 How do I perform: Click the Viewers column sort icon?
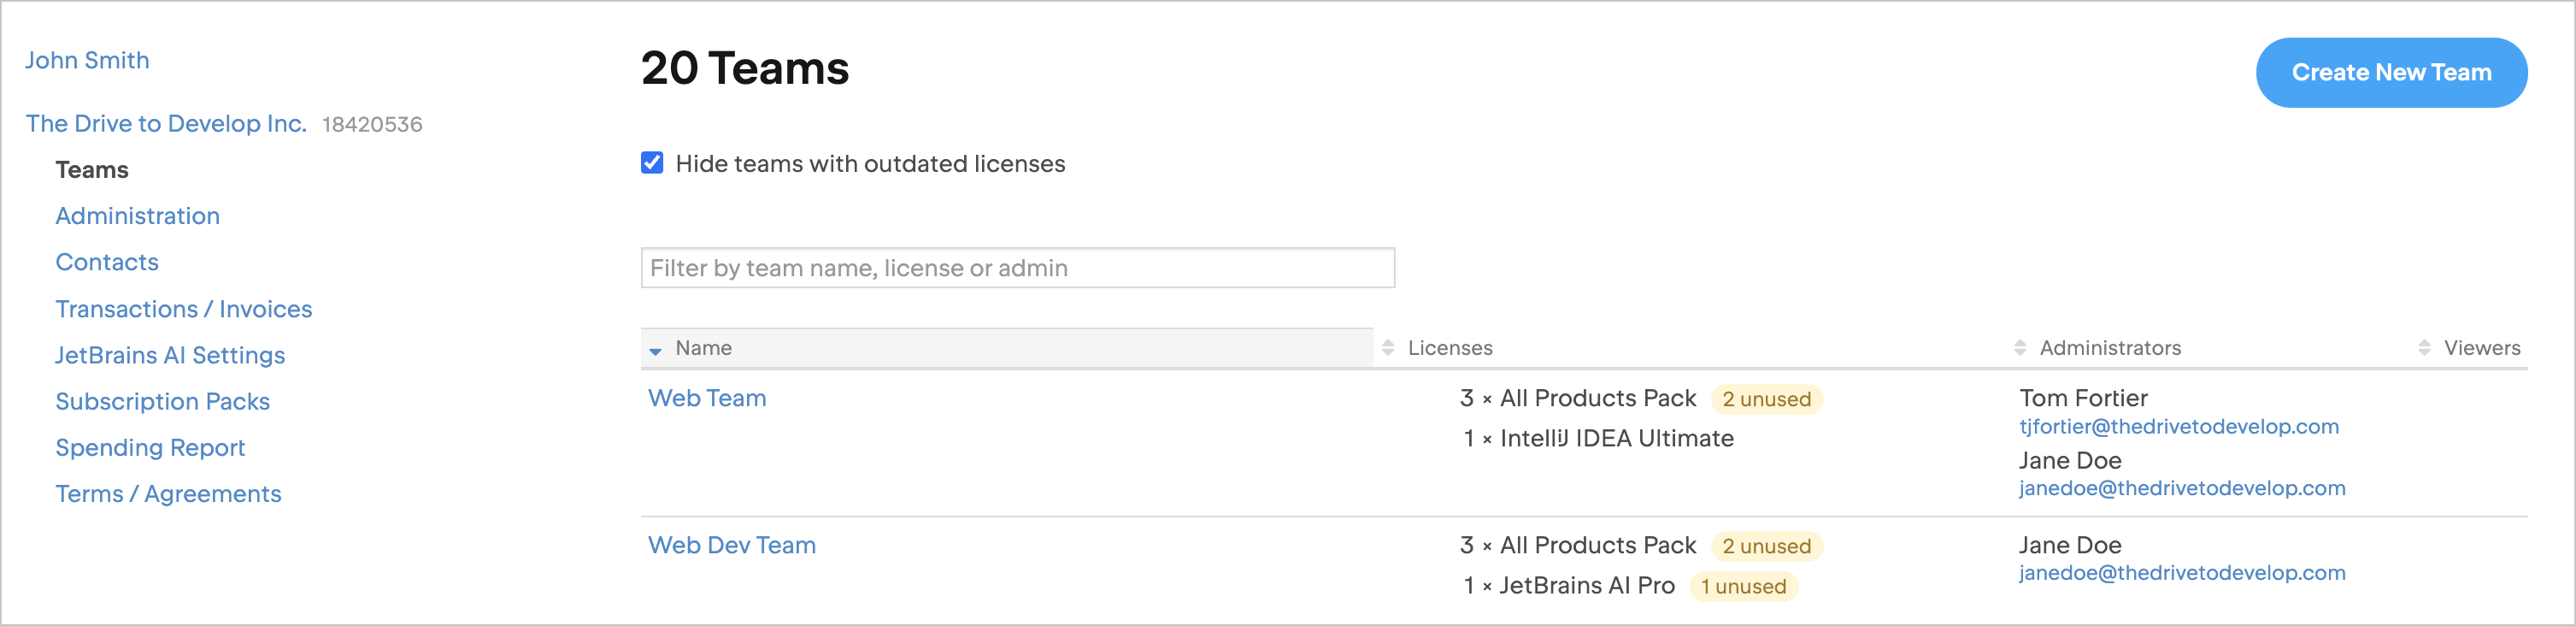[x=2424, y=348]
